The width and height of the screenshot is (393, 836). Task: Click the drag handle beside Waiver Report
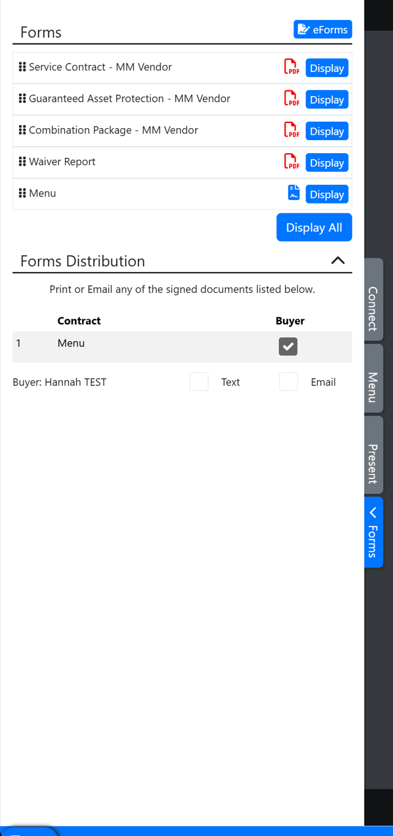[x=22, y=162]
